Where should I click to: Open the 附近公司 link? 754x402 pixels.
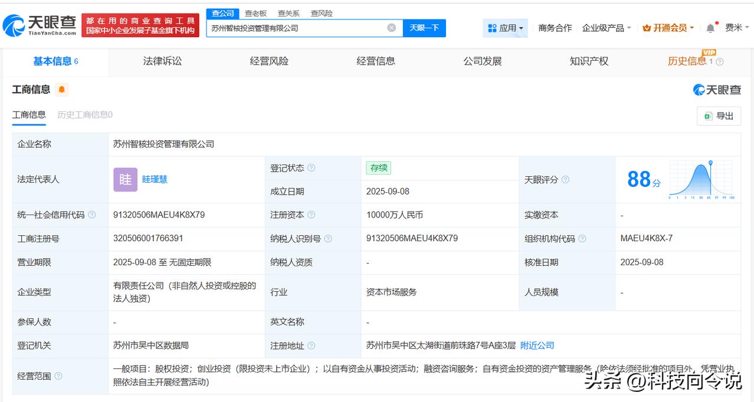[x=537, y=345]
